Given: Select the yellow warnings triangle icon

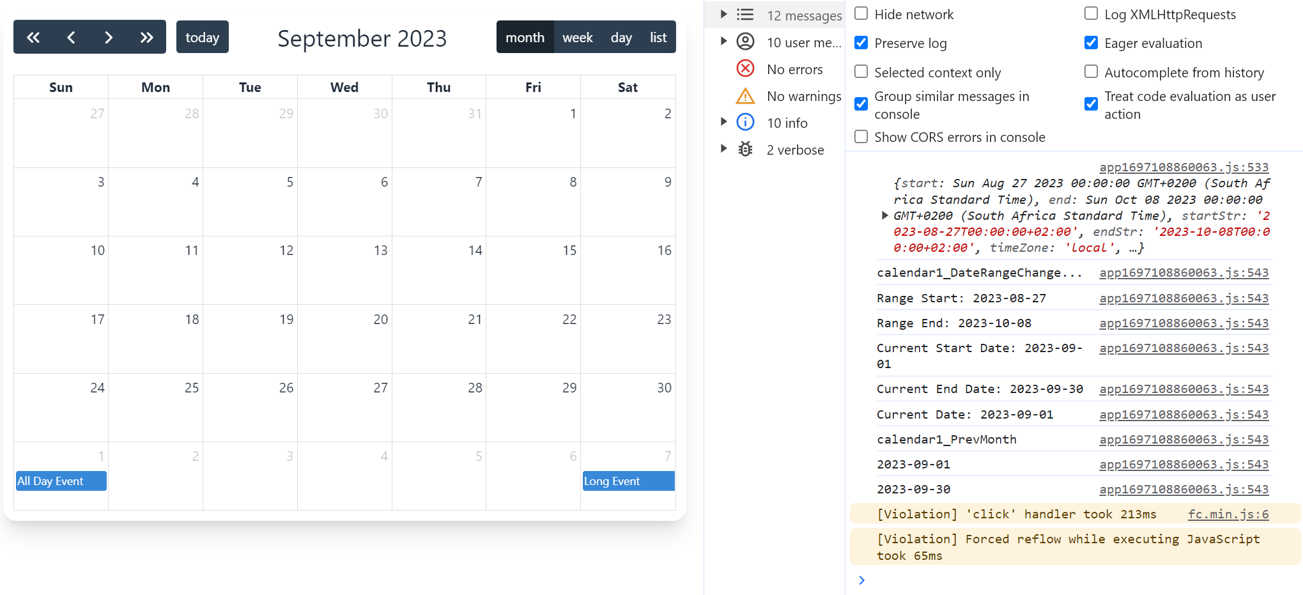Looking at the screenshot, I should pos(745,97).
